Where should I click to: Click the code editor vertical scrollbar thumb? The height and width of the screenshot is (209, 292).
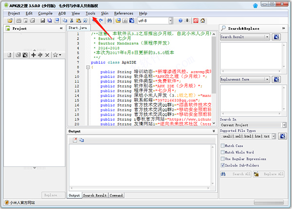click(x=214, y=65)
